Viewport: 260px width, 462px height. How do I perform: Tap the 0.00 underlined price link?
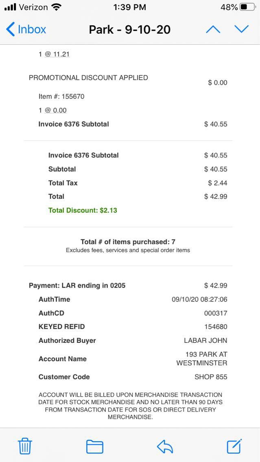pyautogui.click(x=59, y=110)
